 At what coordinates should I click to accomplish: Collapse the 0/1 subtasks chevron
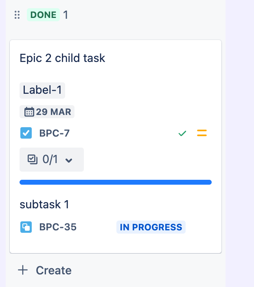click(x=69, y=160)
